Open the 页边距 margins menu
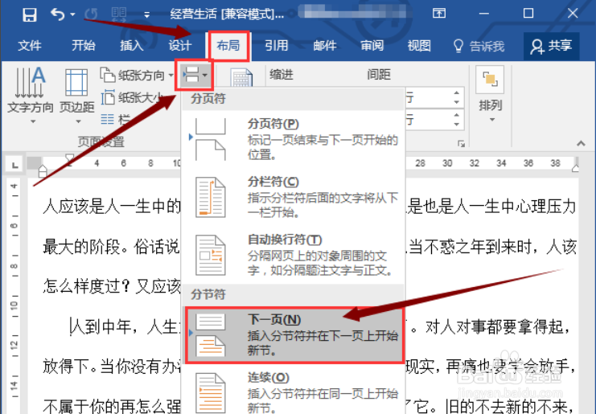596x414 pixels. pos(76,95)
